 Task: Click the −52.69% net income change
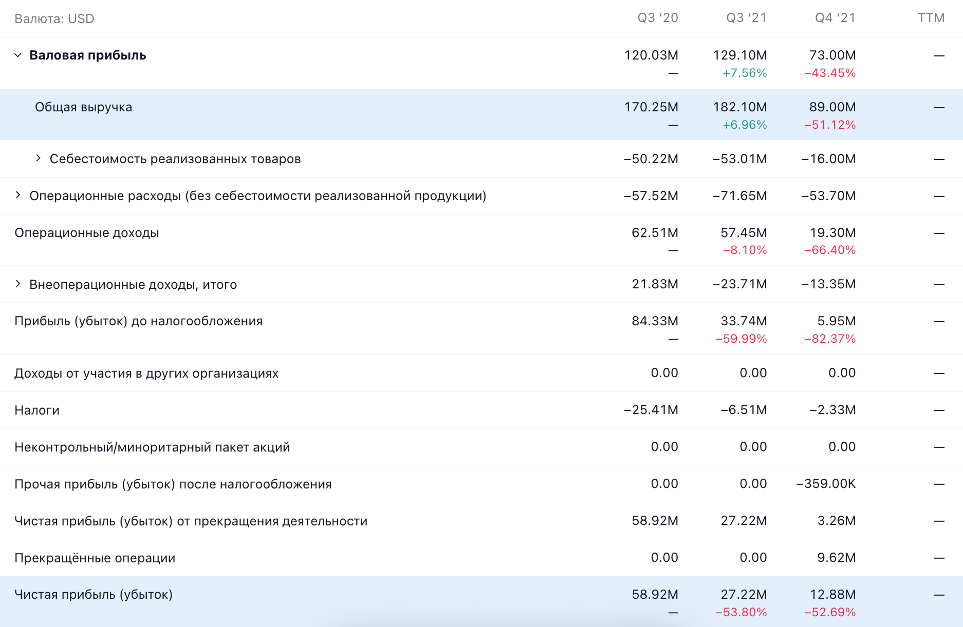(x=830, y=613)
